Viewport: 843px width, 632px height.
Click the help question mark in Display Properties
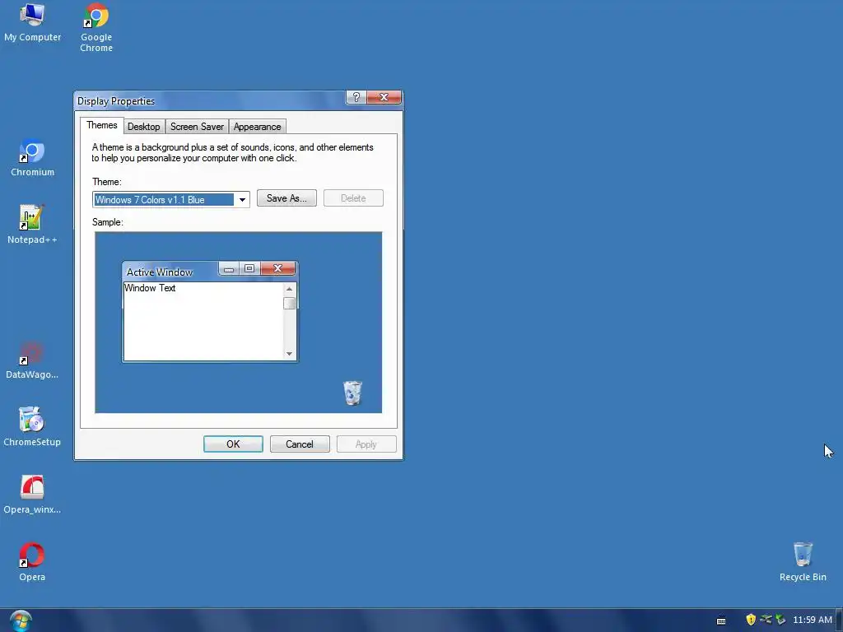(356, 97)
